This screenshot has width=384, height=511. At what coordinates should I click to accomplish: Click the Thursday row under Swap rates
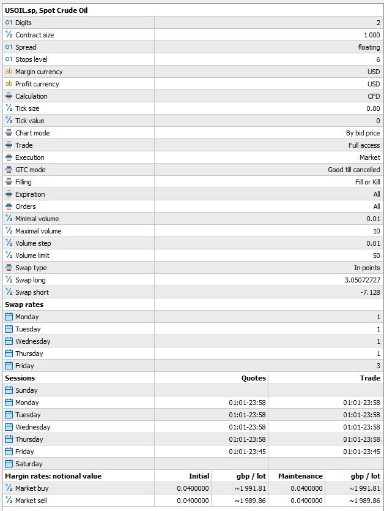click(x=193, y=354)
